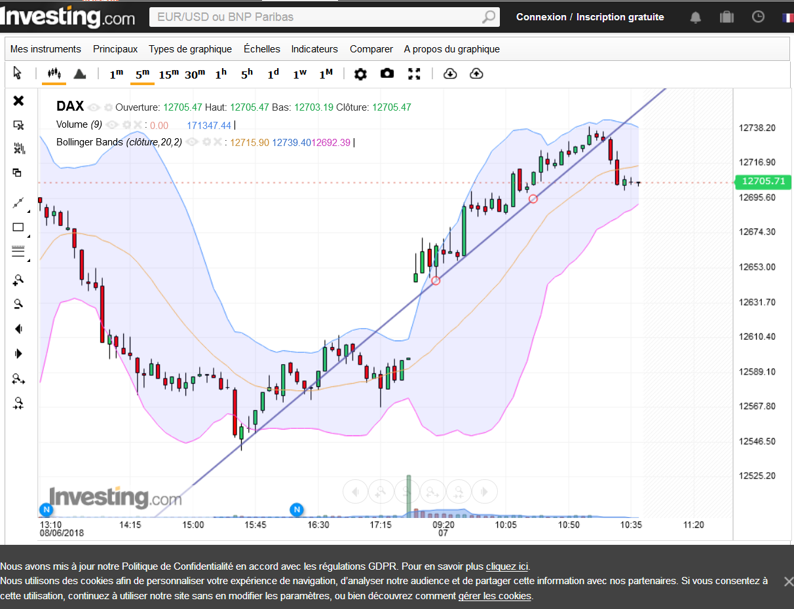
Task: Open chart settings gear
Action: click(x=360, y=74)
